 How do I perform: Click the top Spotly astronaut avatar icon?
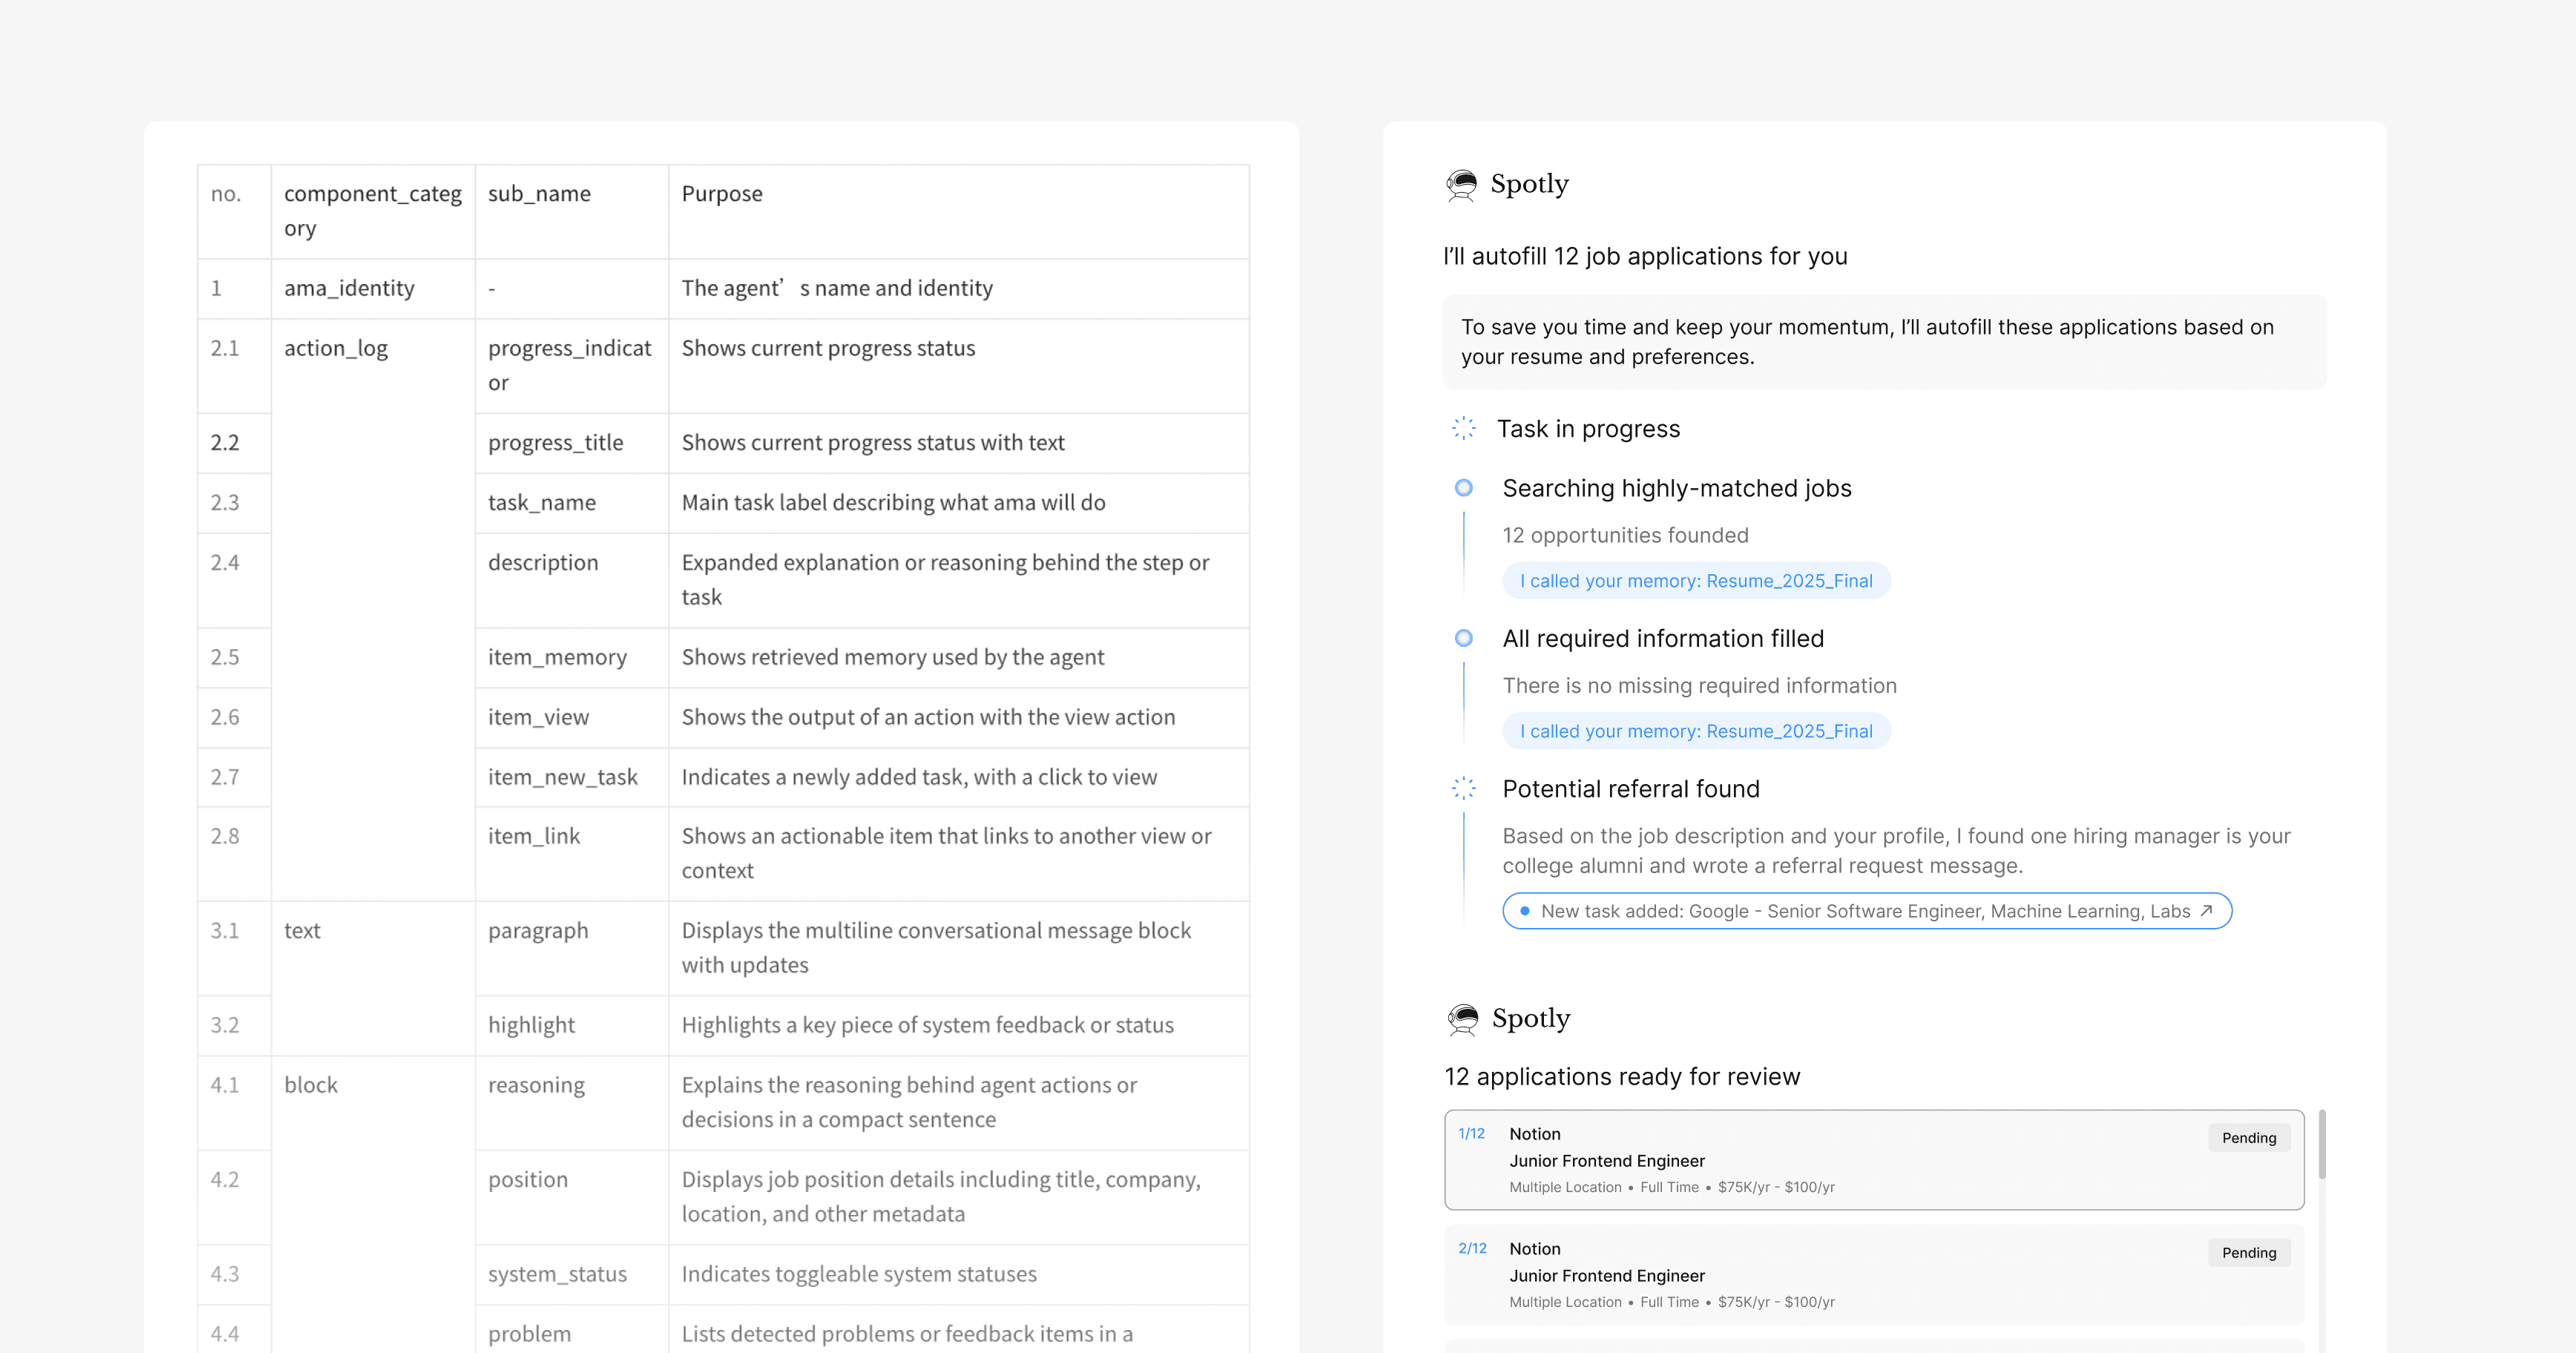(x=1461, y=185)
